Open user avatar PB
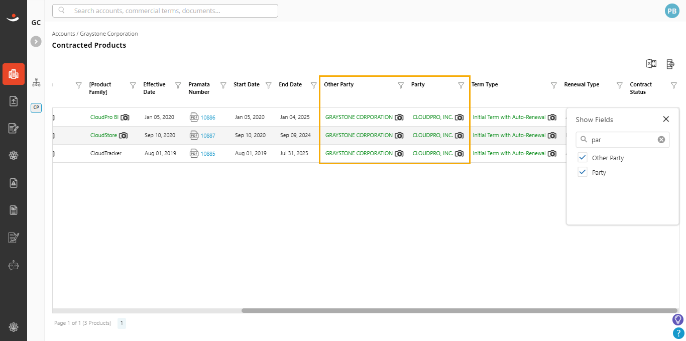This screenshot has height=341, width=686. [672, 11]
